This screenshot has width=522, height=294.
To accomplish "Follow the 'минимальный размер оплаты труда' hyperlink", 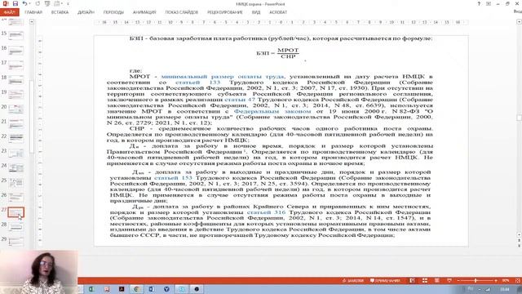I will pos(223,77).
